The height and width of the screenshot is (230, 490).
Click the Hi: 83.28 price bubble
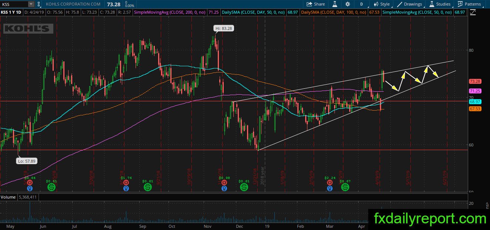[x=224, y=28]
